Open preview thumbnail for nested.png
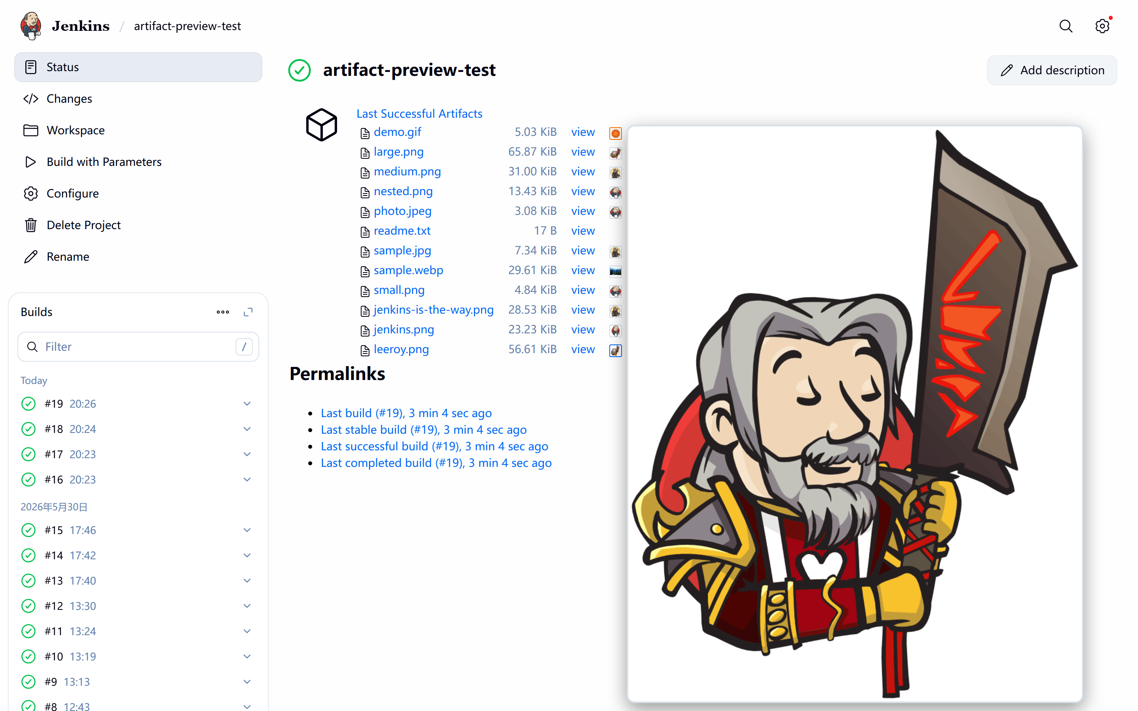The width and height of the screenshot is (1138, 711). pos(616,192)
